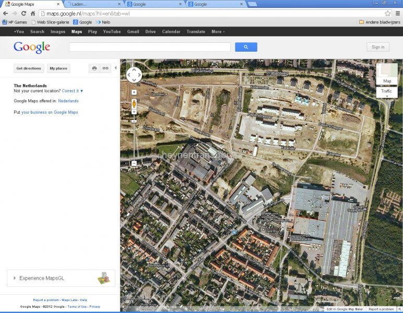Viewport: 403px width, 313px height.
Task: Expand the More menu in Google bar
Action: (218, 32)
